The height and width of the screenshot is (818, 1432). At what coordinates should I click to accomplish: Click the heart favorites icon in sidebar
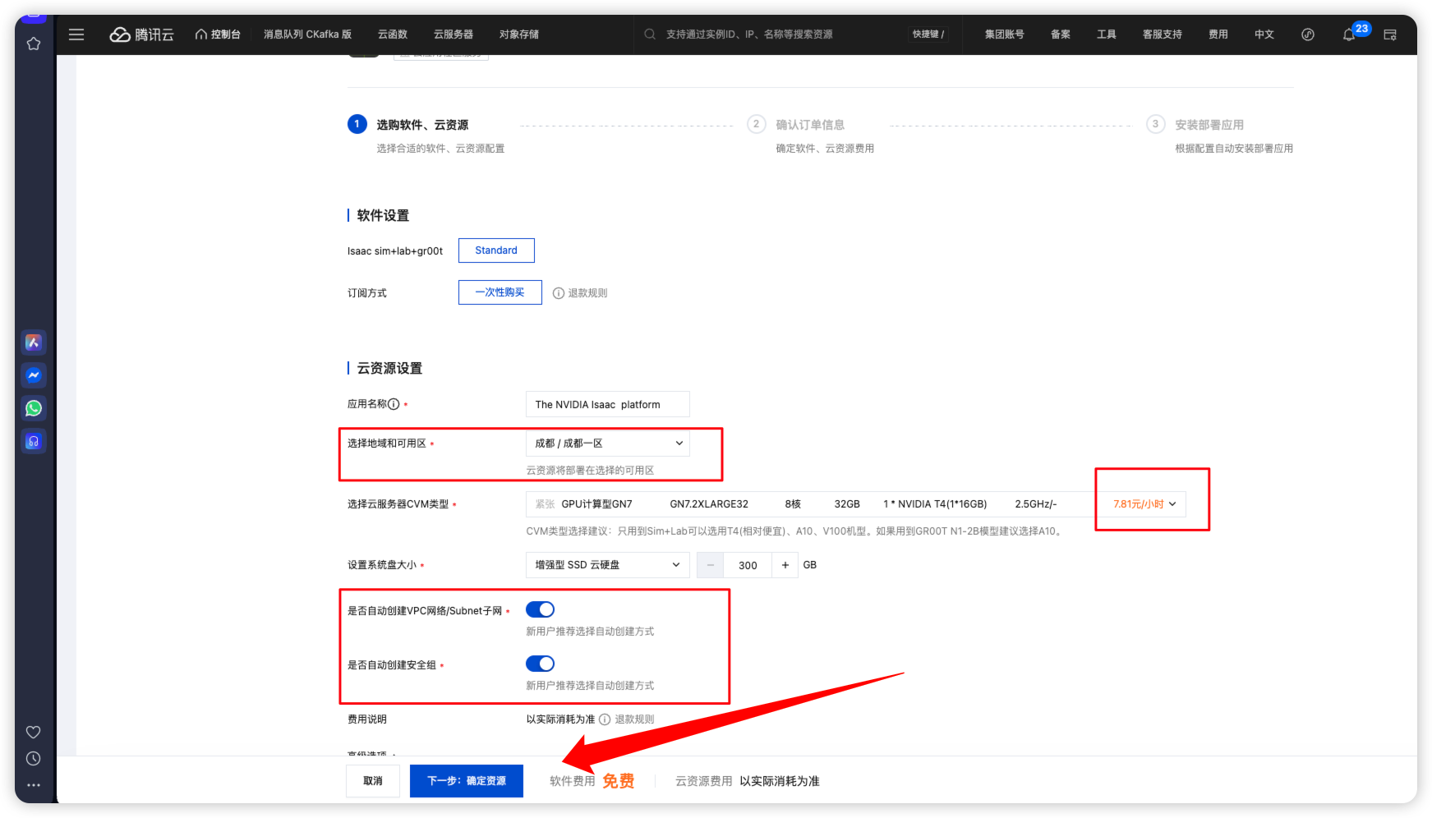tap(34, 732)
